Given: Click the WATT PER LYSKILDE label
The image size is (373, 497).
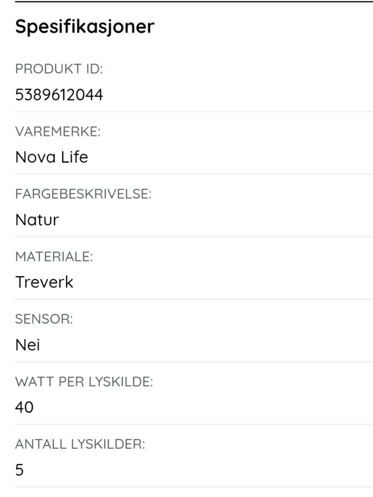Looking at the screenshot, I should 84,382.
